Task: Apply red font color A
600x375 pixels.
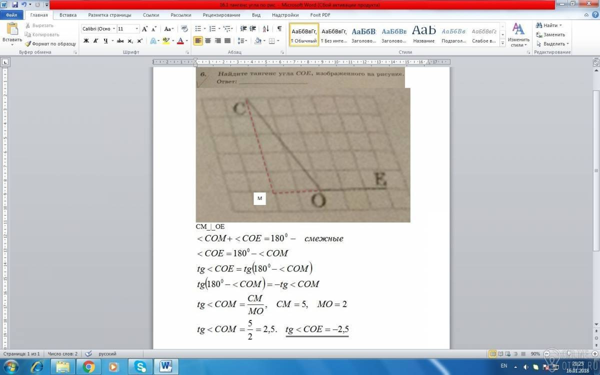Action: [x=180, y=41]
